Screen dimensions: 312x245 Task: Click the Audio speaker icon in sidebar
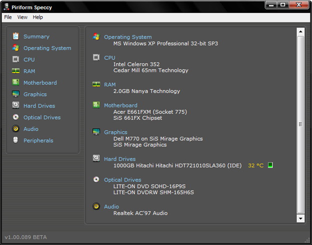(x=15, y=128)
